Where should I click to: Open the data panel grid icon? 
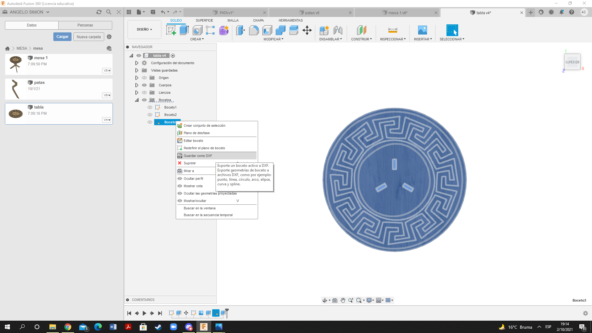tap(129, 12)
